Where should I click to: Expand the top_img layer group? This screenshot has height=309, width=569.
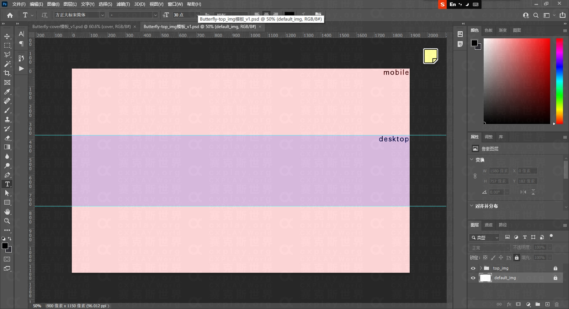click(x=481, y=268)
